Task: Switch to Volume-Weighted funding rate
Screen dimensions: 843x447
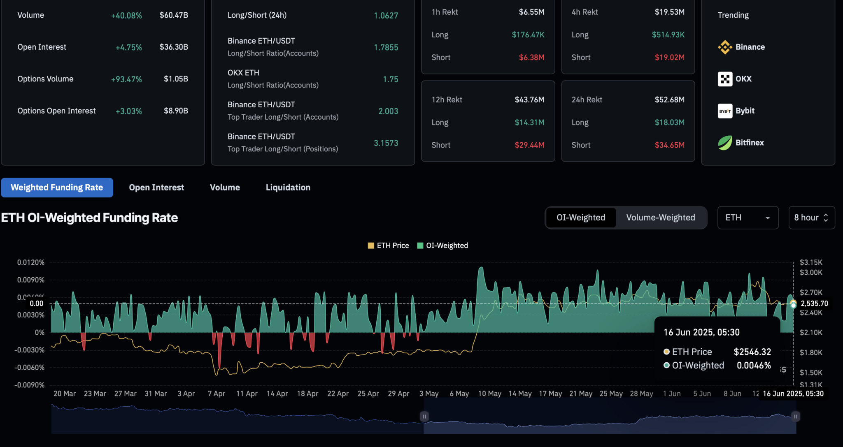Action: pyautogui.click(x=660, y=218)
